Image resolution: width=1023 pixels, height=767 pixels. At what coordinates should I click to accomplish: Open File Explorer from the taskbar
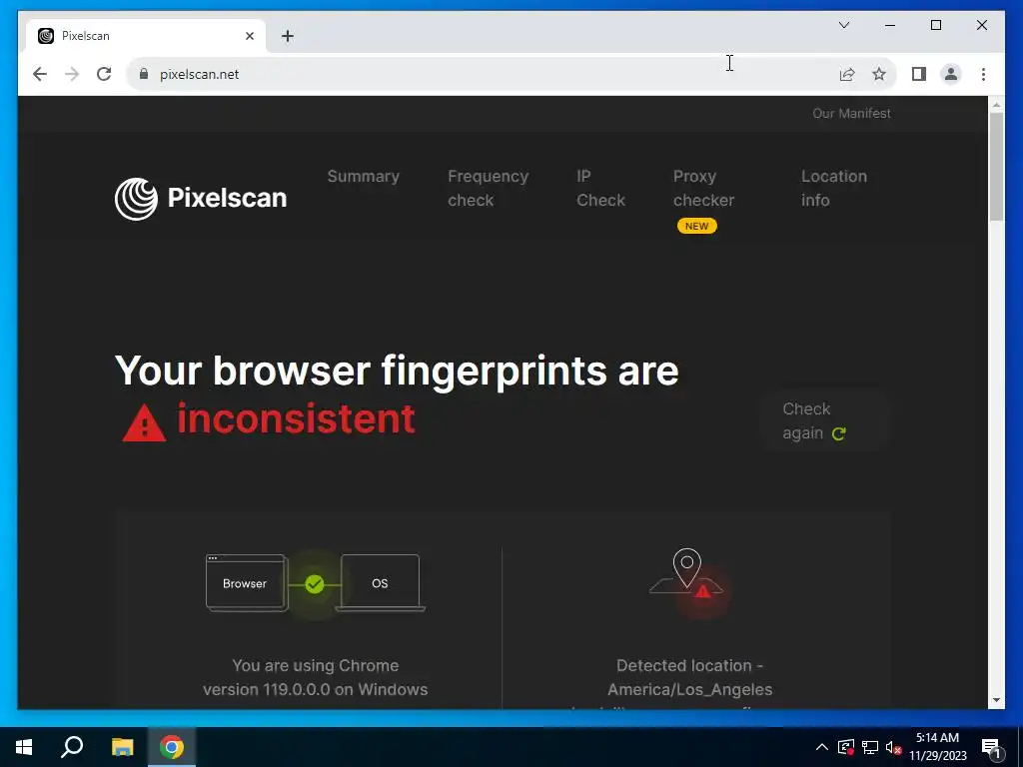click(x=122, y=747)
